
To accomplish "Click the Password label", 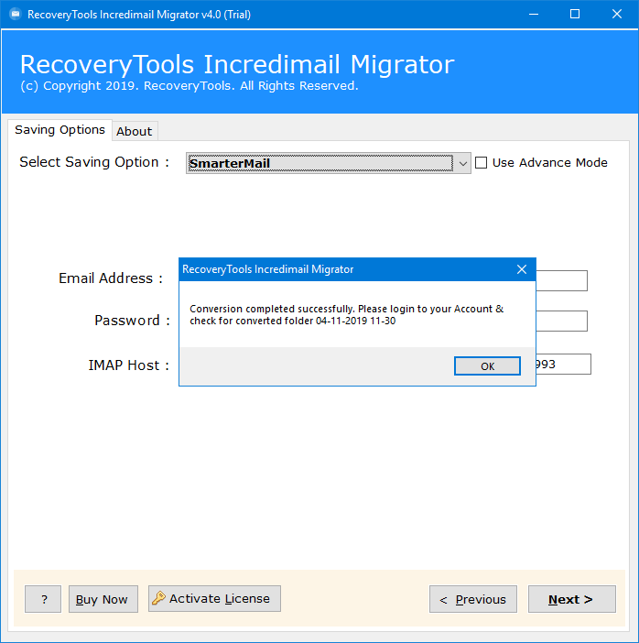I will tap(132, 321).
